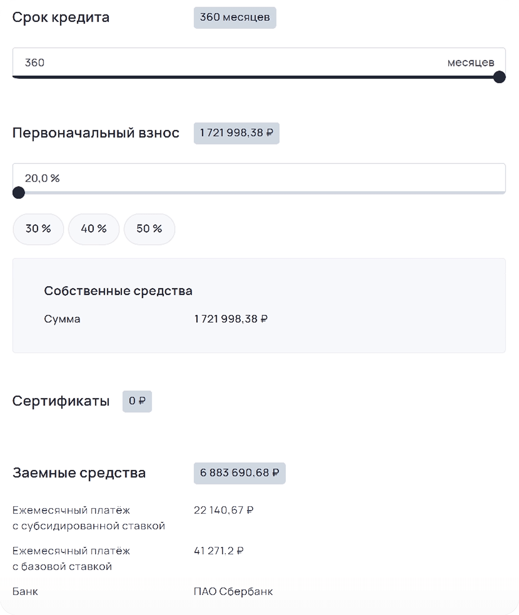Click the base rate payment 41 271,2 ₽
Viewport: 519px width, 615px height.
click(219, 551)
